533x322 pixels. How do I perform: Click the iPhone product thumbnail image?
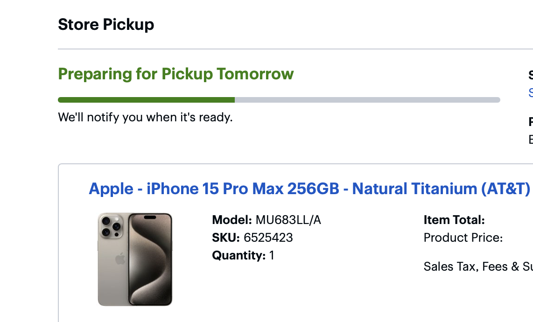(135, 259)
